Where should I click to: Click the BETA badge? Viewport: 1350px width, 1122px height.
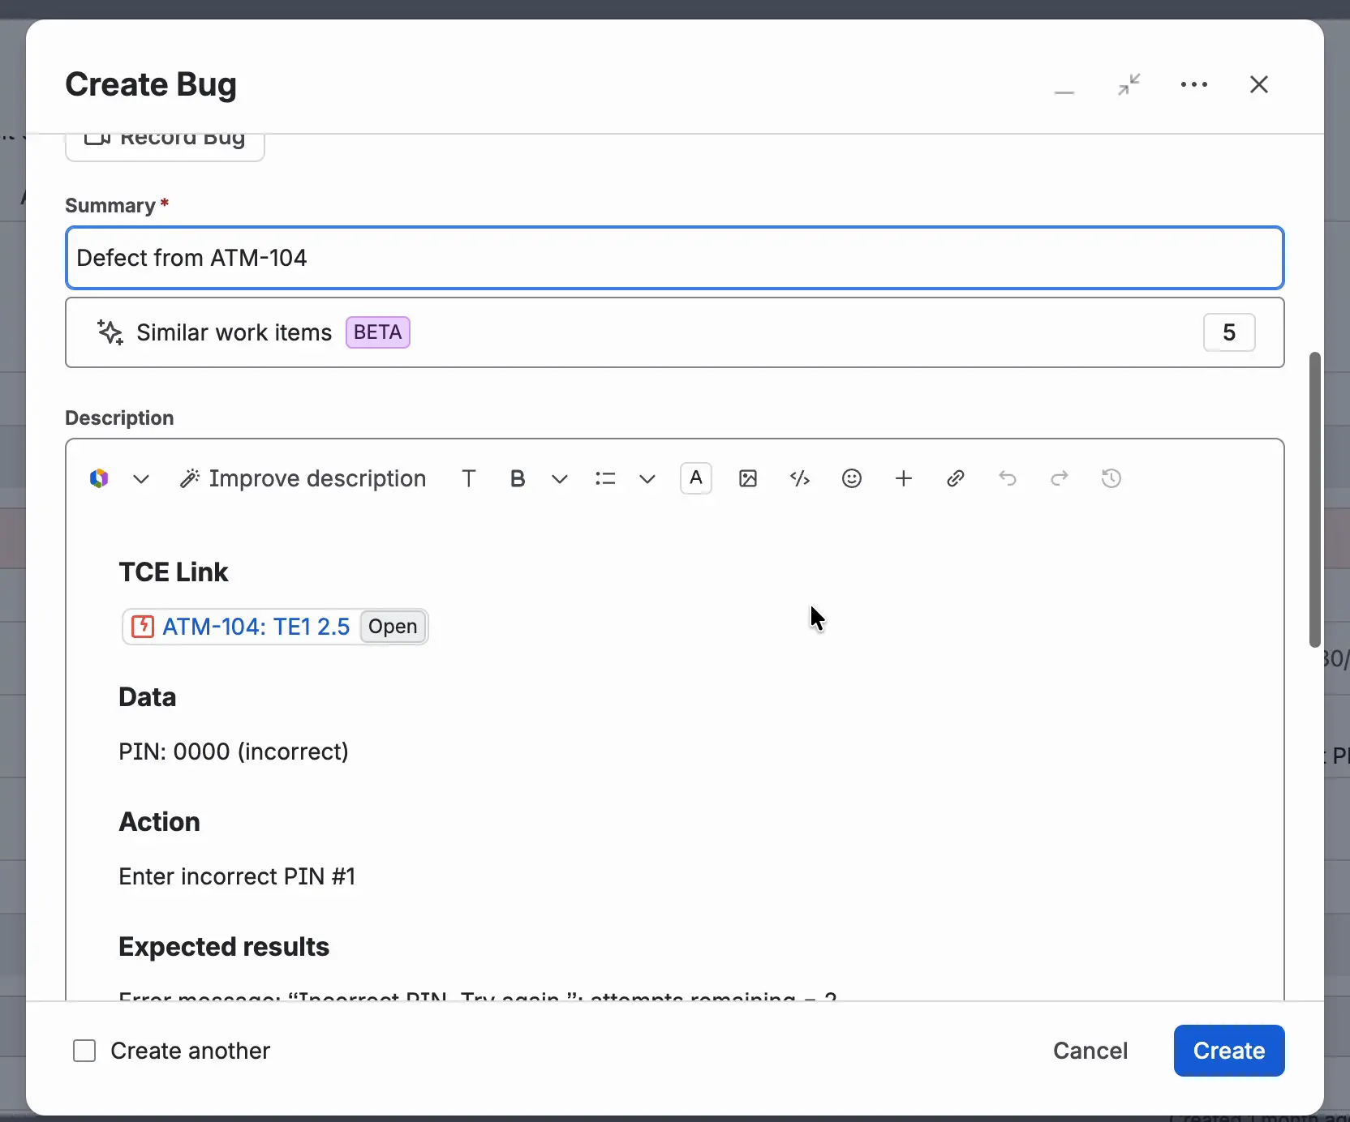coord(378,332)
